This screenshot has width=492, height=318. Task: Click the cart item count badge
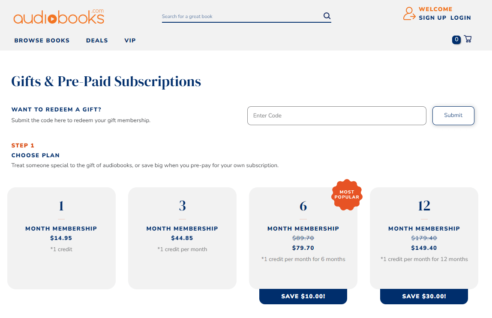[x=456, y=39]
